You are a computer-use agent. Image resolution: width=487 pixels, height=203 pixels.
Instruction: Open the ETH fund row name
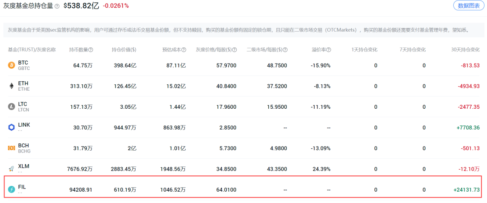click(x=23, y=83)
